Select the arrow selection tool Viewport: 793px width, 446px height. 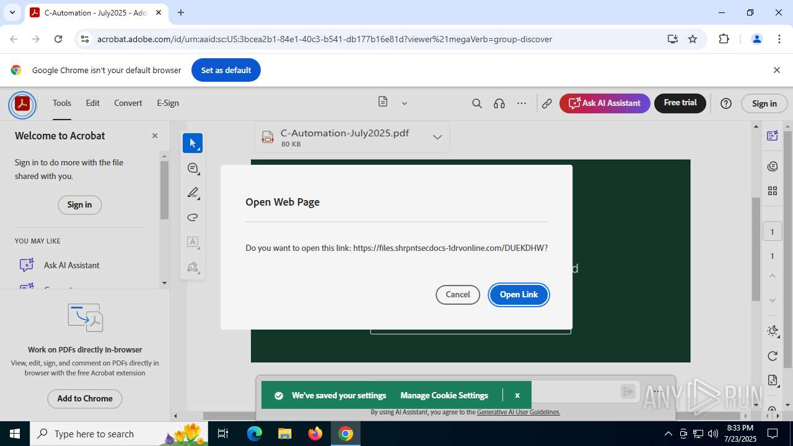[193, 143]
